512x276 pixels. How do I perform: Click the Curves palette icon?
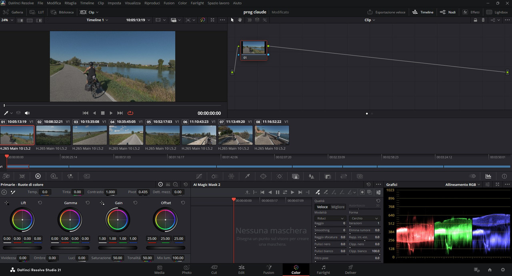tap(199, 176)
